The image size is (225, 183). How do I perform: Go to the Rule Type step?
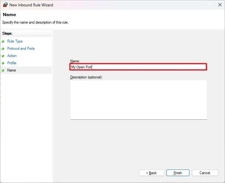coord(15,41)
